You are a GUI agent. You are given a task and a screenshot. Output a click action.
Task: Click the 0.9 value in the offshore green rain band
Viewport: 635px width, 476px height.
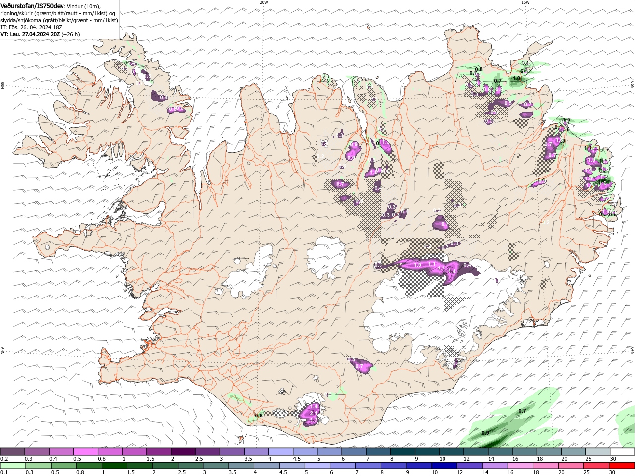tap(485, 433)
